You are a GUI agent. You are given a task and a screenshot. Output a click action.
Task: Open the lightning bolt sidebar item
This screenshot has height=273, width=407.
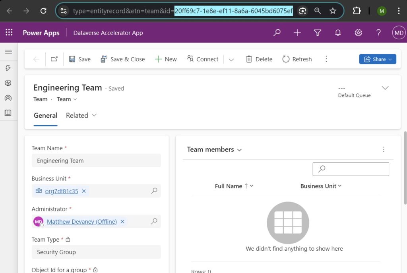[8, 68]
